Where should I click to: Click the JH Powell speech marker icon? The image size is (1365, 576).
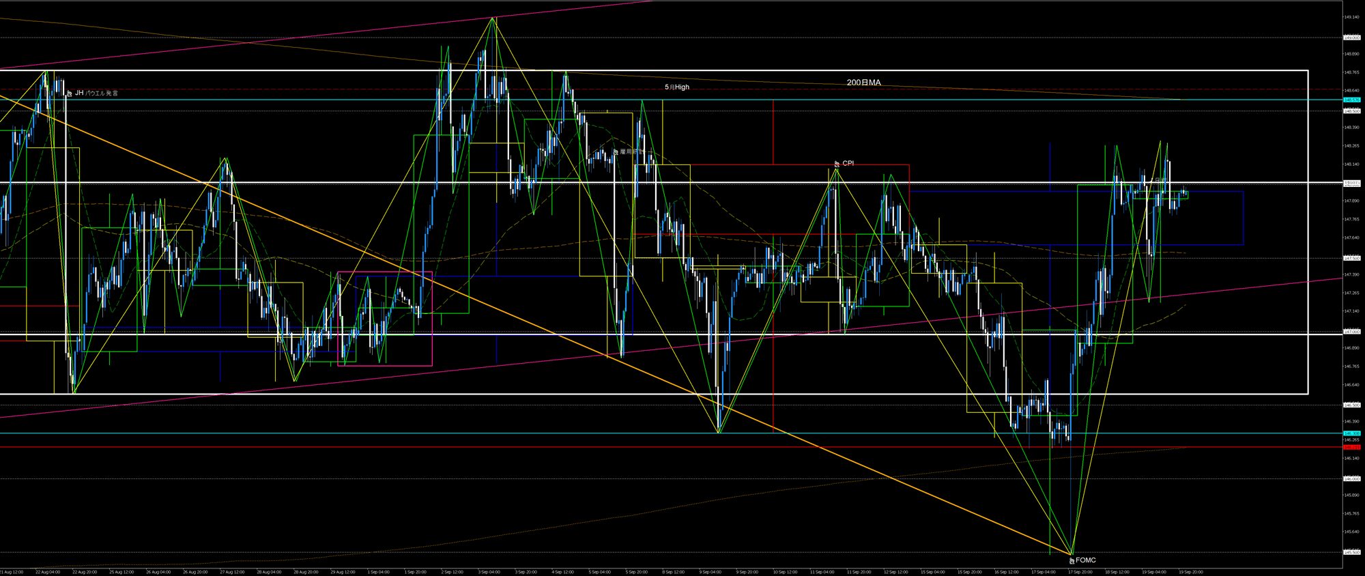click(69, 93)
